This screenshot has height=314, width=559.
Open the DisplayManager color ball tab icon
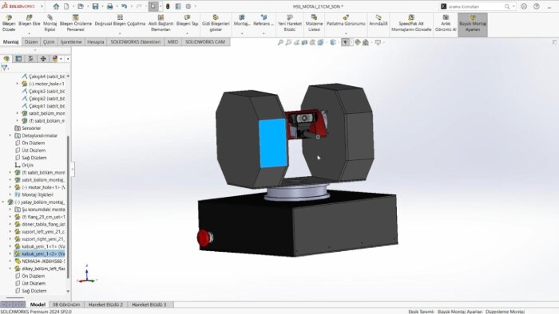pyautogui.click(x=55, y=59)
